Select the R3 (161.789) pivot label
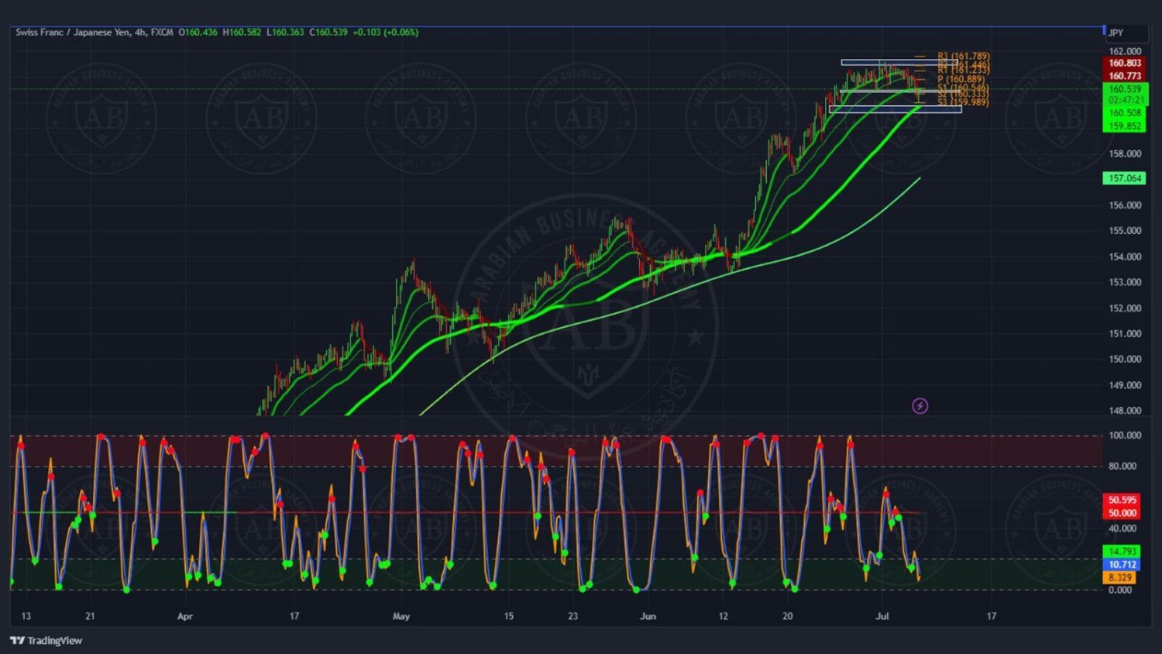Viewport: 1162px width, 654px height. click(963, 57)
